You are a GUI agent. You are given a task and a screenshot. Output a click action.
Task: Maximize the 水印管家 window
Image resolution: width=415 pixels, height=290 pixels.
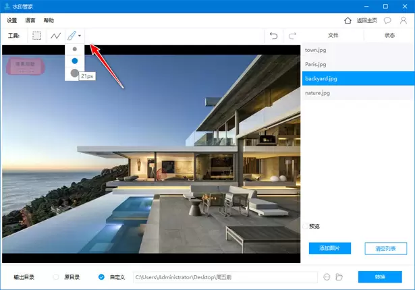click(385, 6)
